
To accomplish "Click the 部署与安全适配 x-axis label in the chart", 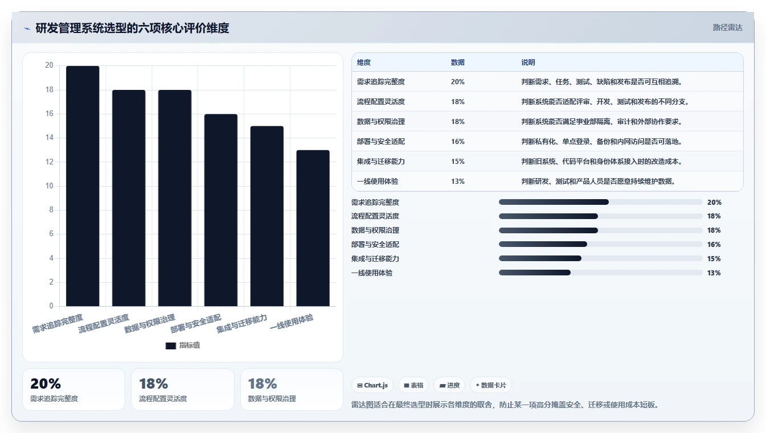I will click(196, 323).
